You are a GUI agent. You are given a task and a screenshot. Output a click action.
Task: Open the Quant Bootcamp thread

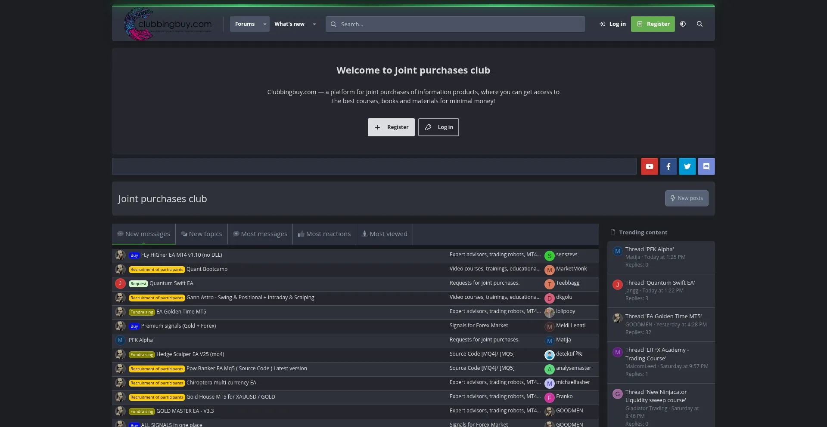tap(207, 269)
